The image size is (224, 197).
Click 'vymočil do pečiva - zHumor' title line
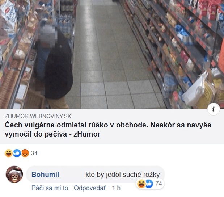tap(52, 134)
